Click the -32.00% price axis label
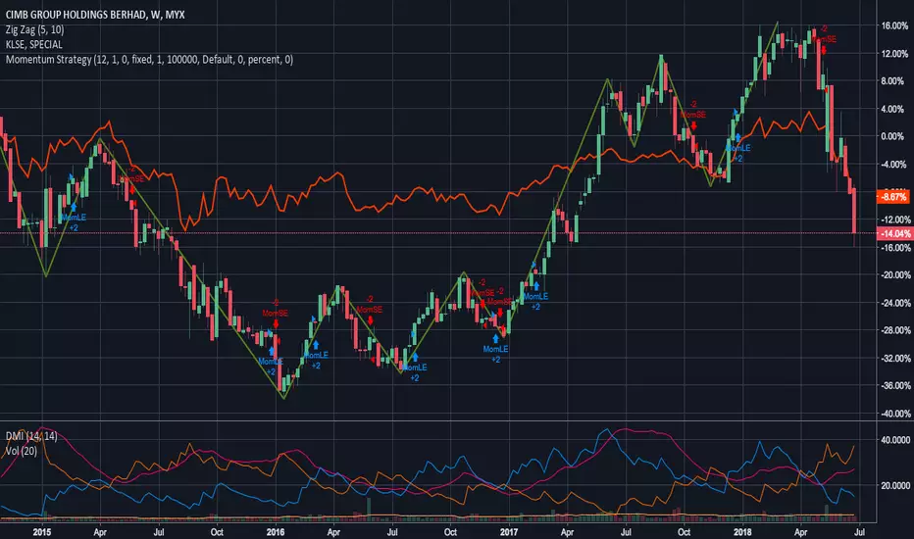Image resolution: width=914 pixels, height=539 pixels. tap(894, 359)
